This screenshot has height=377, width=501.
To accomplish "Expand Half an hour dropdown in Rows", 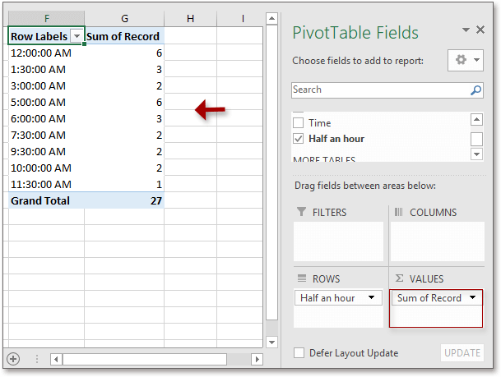I will [x=372, y=297].
